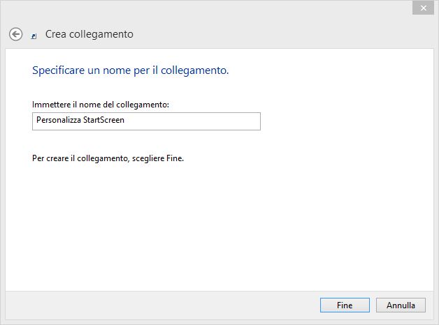Viewport: 439px width, 325px height.
Task: Click text 'Per creare il collegamento, scegliere Fine.'
Action: click(108, 158)
